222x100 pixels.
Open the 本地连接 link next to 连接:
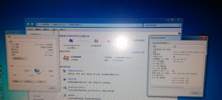pyautogui.click(x=119, y=60)
